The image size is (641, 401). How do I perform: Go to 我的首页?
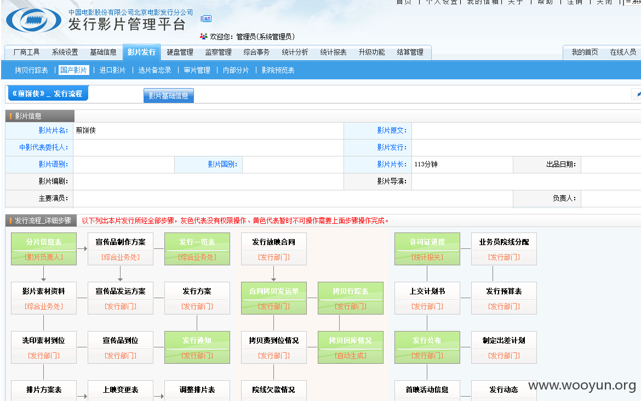pyautogui.click(x=585, y=53)
